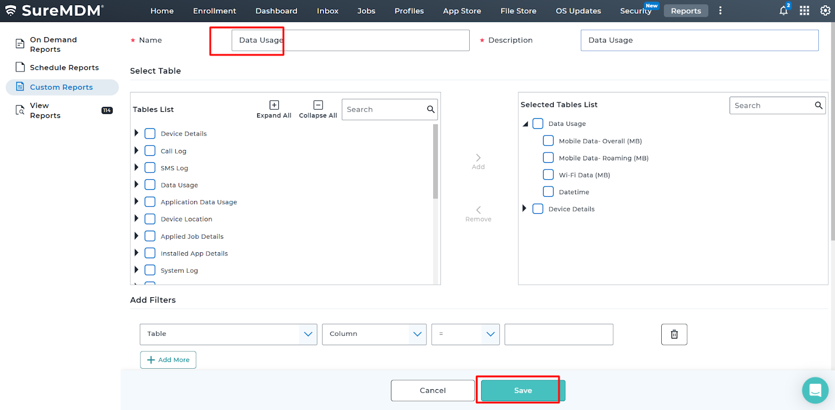This screenshot has width=835, height=410.
Task: Tick the Wi-Fi Data (MB) checkbox
Action: [548, 175]
